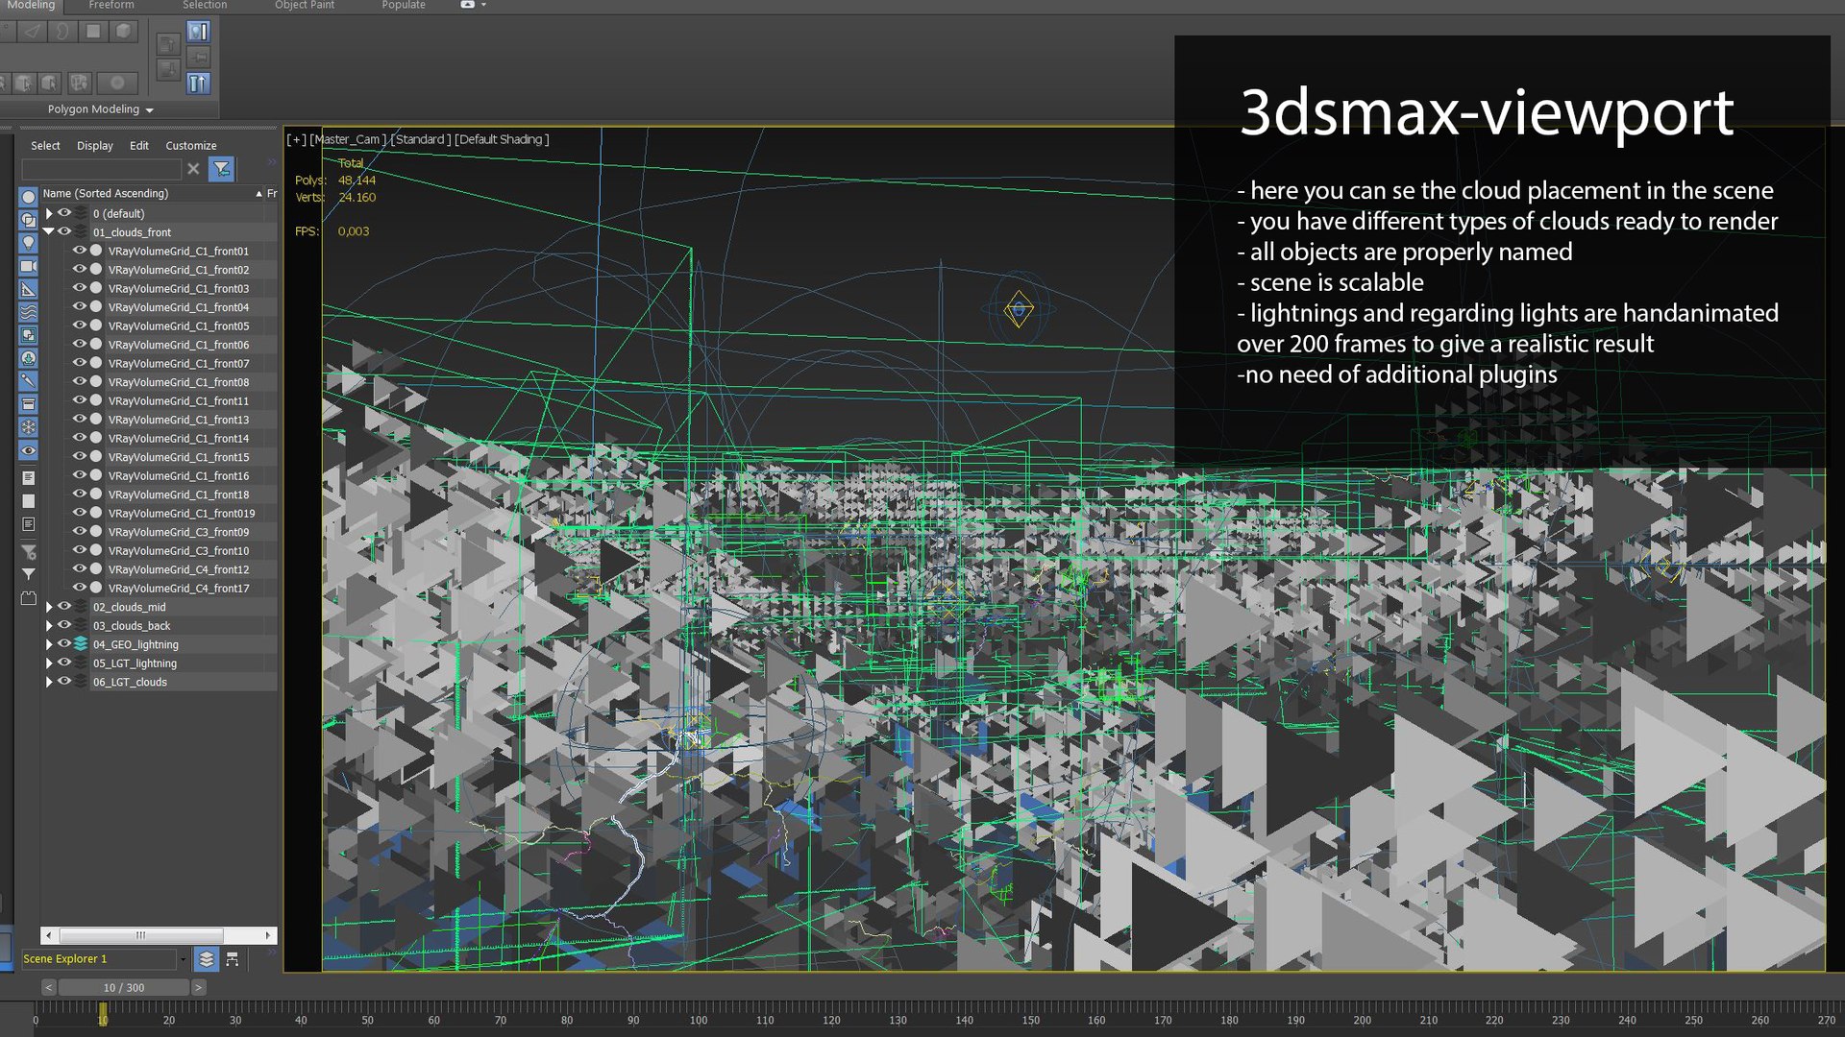This screenshot has height=1037, width=1845.
Task: Select the Border sub-object level icon
Action: pos(62,32)
